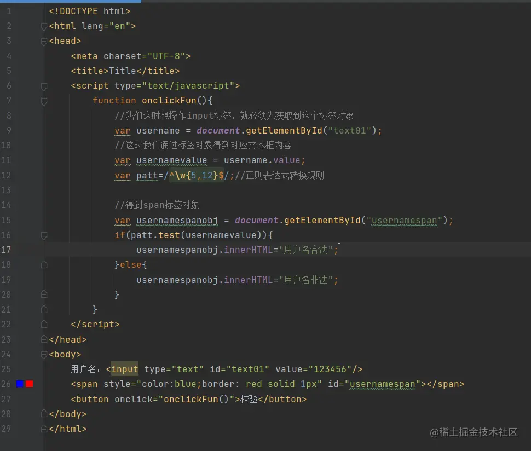The image size is (531, 451).
Task: Click the //得到span标签对象 comment
Action: [x=157, y=205]
